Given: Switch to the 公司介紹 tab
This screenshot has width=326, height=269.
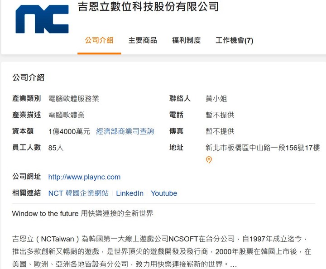Looking at the screenshot, I should click(x=99, y=40).
